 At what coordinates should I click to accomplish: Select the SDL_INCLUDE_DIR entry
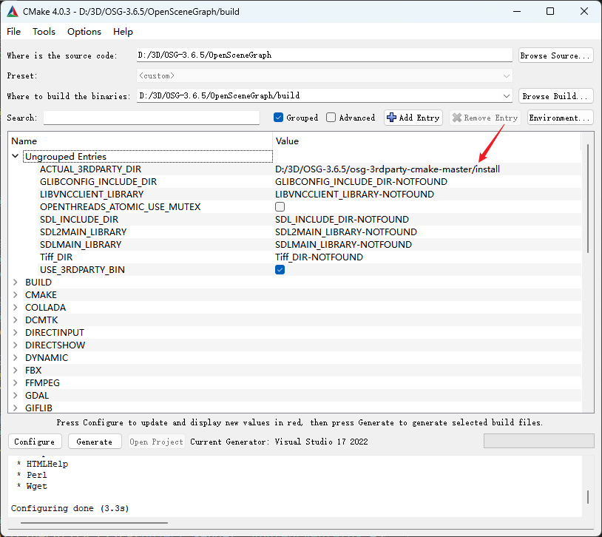pyautogui.click(x=79, y=220)
